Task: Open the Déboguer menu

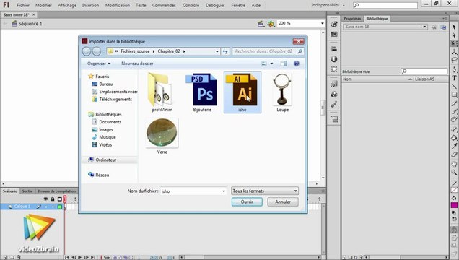Action: [215, 5]
